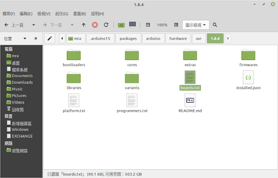
Task: Open the 檔案(F) menu
Action: (9, 14)
